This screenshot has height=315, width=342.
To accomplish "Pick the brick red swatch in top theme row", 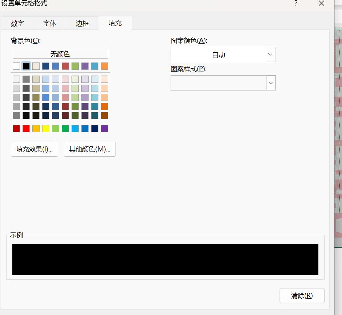I will pos(65,66).
